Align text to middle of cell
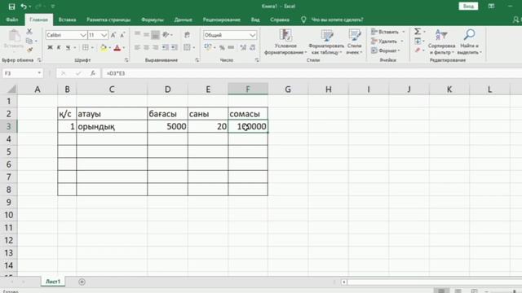 point(146,34)
